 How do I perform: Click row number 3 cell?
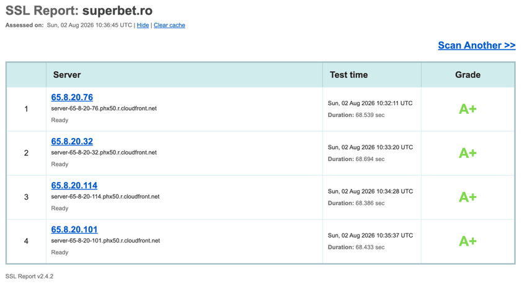26,197
